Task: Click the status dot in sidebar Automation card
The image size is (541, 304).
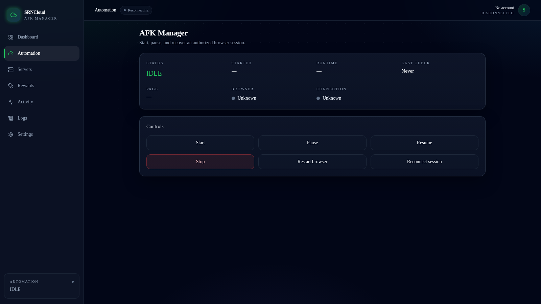Action: point(73,282)
